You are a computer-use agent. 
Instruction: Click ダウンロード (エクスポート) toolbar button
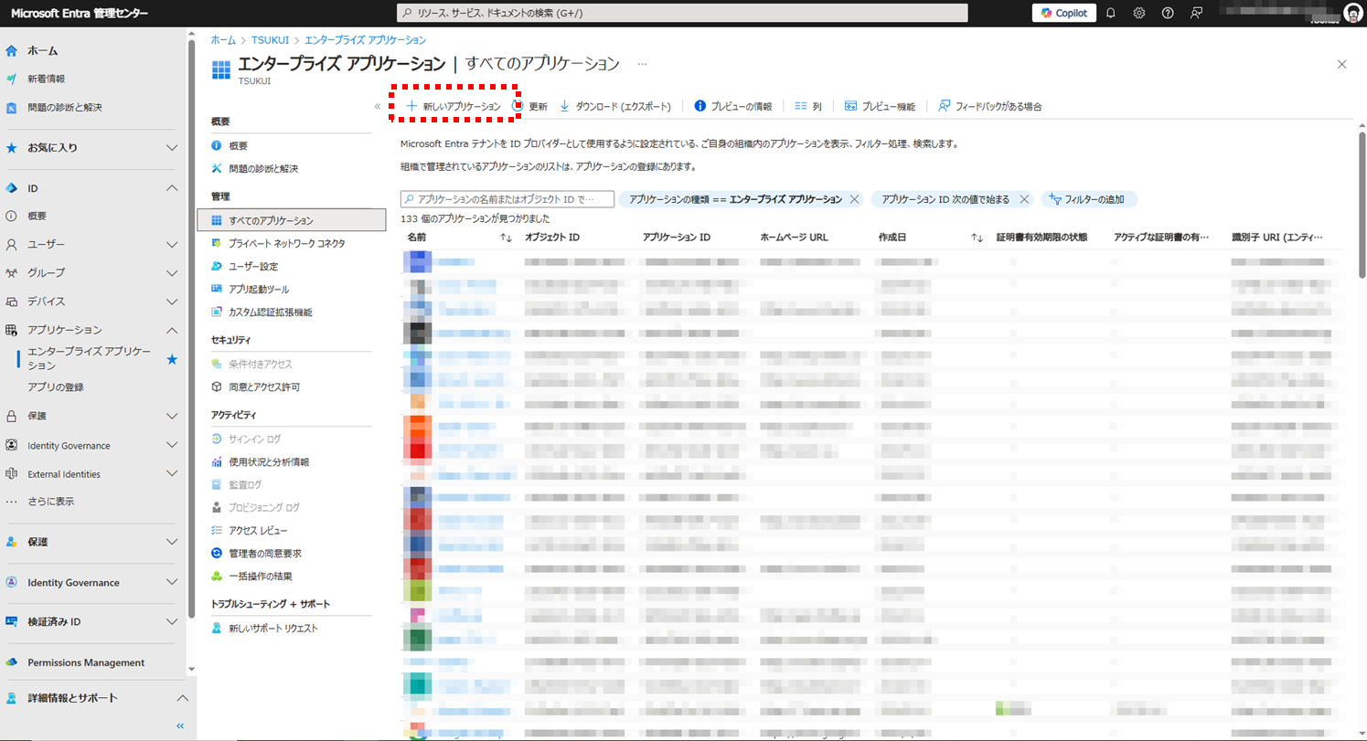tap(614, 106)
